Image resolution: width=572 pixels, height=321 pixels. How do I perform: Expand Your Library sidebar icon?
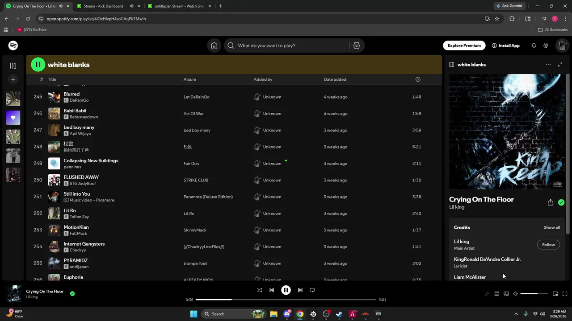(x=13, y=66)
